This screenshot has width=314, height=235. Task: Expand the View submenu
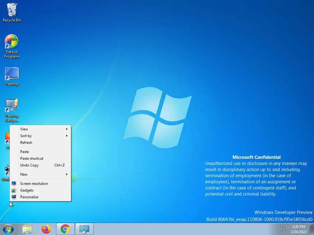click(40, 129)
